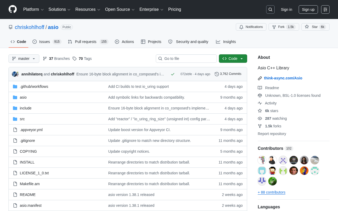Screen dimensions: 338x211
Task: Expand the Solutions menu
Action: 59,9
